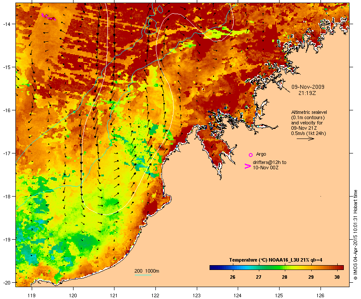This screenshot has height=299, width=361.
Task: Click longitude axis label 122
Action: [155, 295]
